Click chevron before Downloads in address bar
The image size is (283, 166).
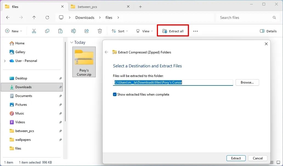tap(70, 18)
